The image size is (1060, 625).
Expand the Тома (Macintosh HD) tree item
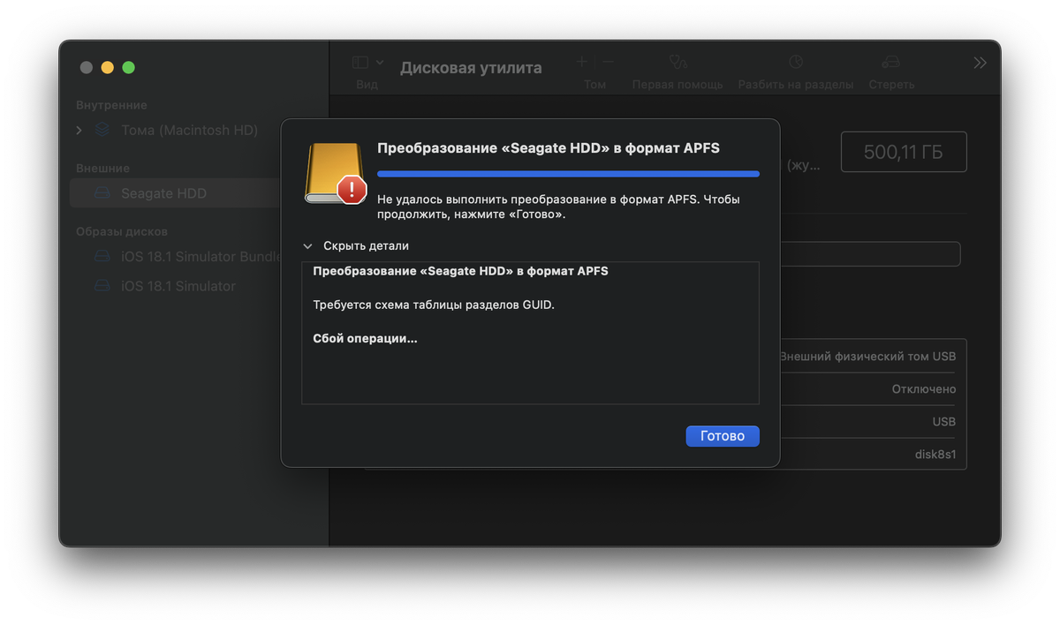(x=79, y=131)
